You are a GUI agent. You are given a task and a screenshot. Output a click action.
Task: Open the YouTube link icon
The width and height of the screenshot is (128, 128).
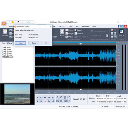(x=126, y=26)
